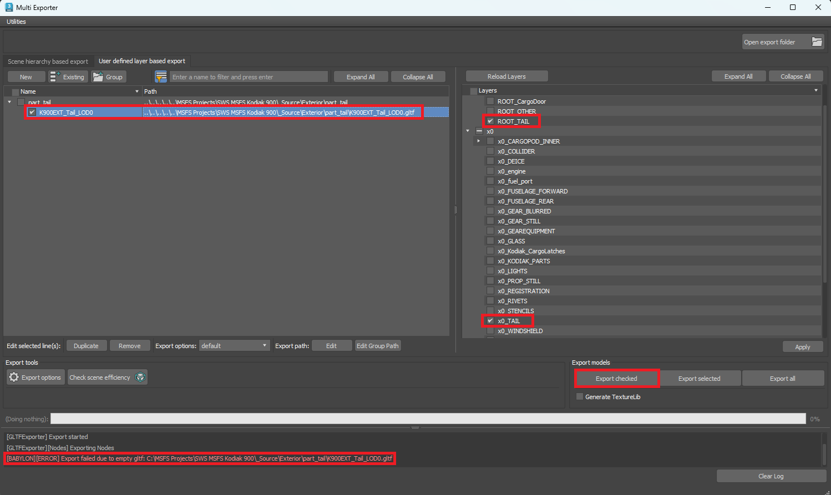The height and width of the screenshot is (495, 831).
Task: Collapse the part_tail group arrow
Action: coord(9,102)
